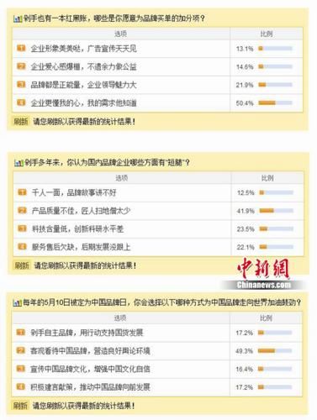Image resolution: width=317 pixels, height=420 pixels.
Task: Click number 2 badge beside 产品质量不佳 option
Action: pyautogui.click(x=22, y=210)
